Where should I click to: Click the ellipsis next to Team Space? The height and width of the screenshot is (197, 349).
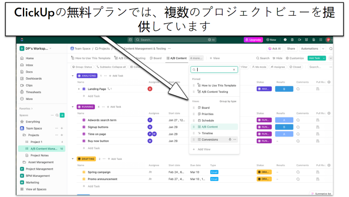tap(56, 128)
